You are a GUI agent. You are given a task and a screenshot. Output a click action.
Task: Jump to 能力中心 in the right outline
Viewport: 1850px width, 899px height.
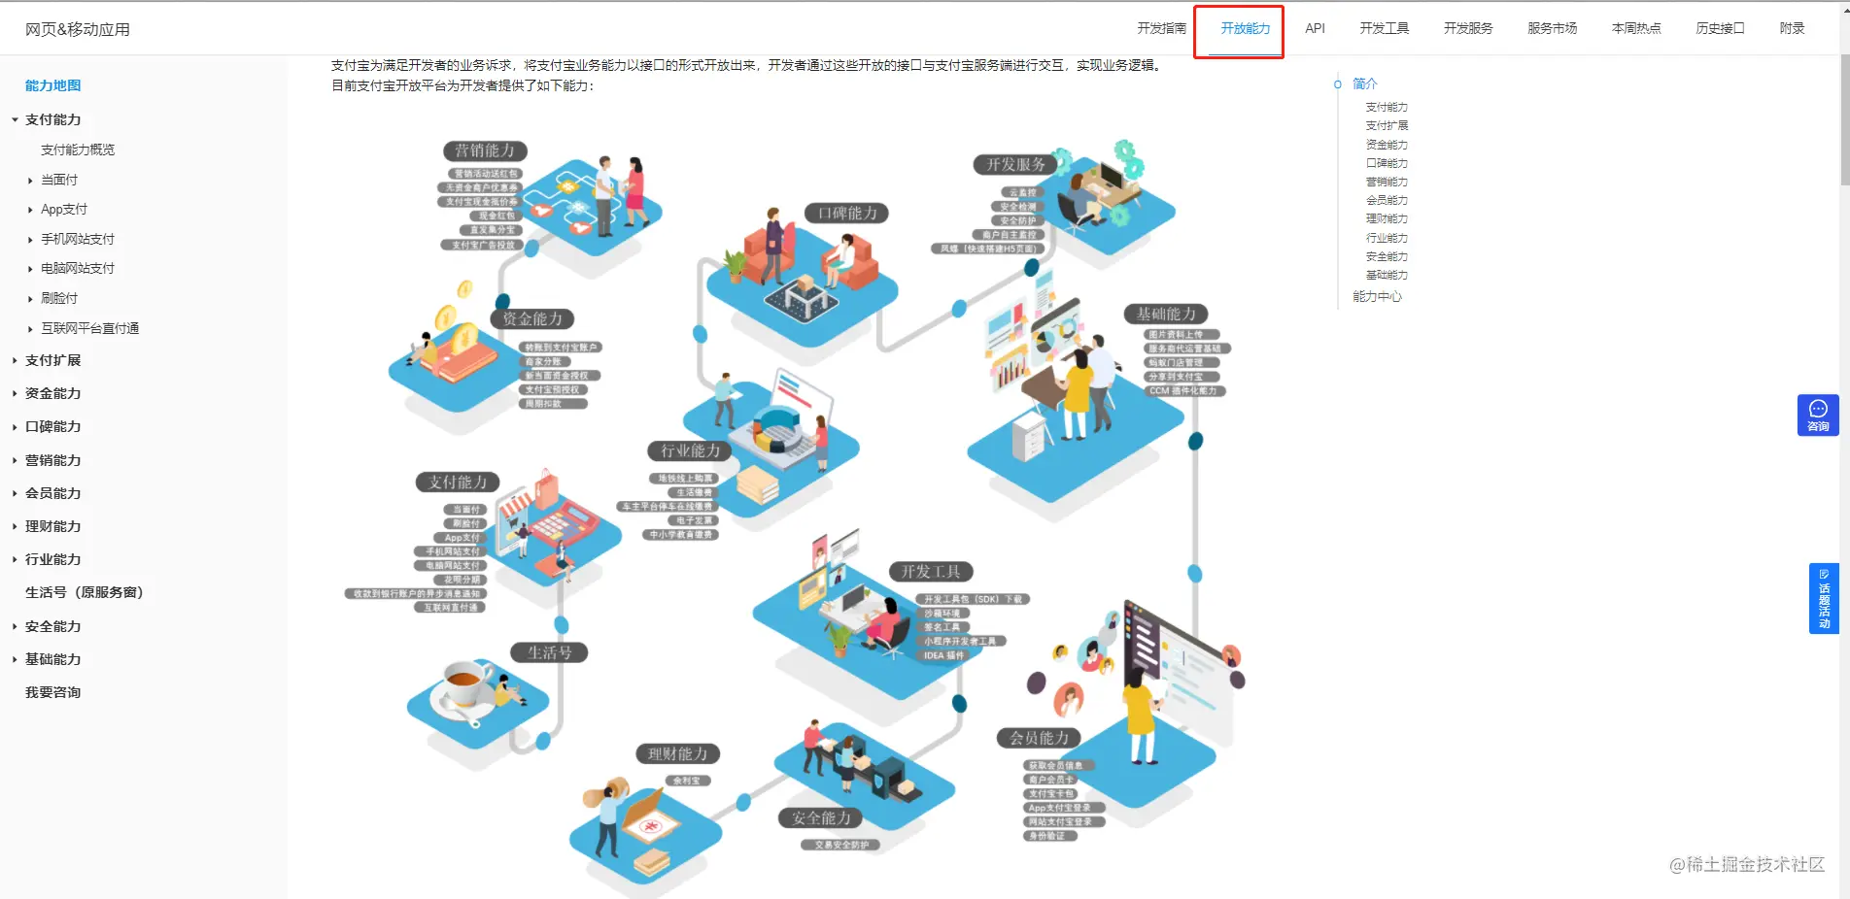click(1378, 296)
